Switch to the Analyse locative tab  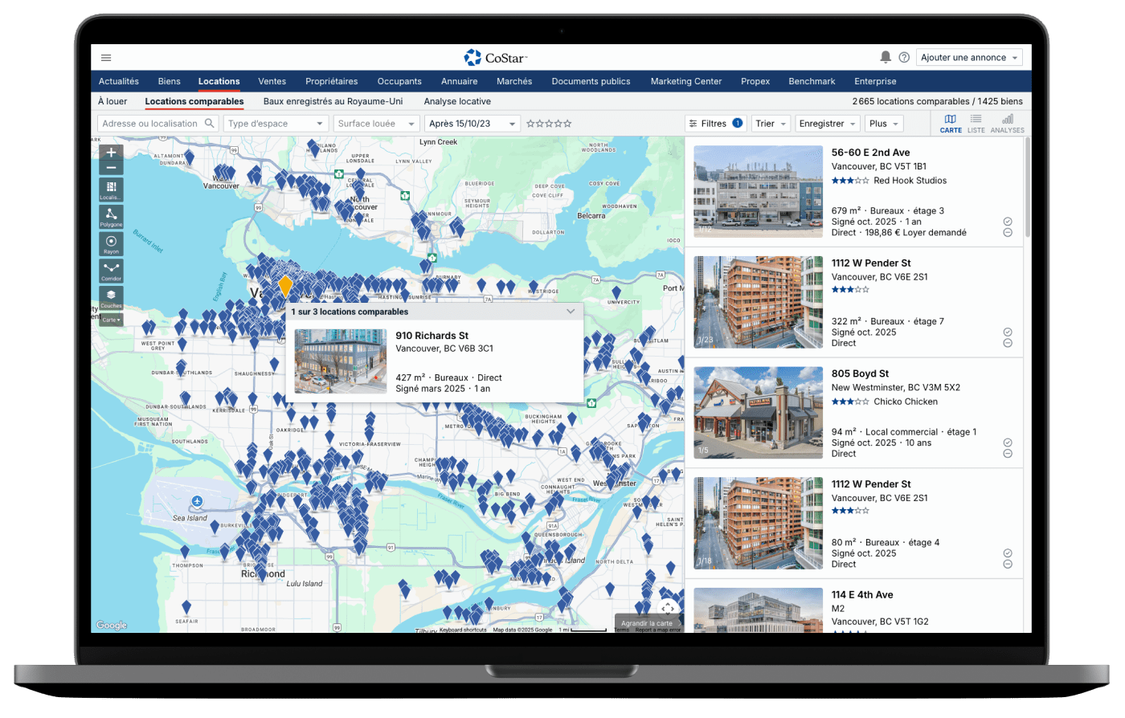pyautogui.click(x=457, y=102)
